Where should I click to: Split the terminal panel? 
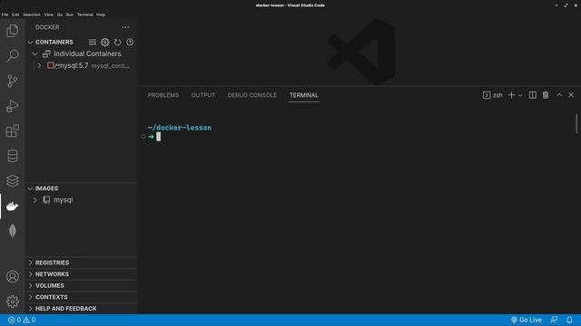[533, 95]
